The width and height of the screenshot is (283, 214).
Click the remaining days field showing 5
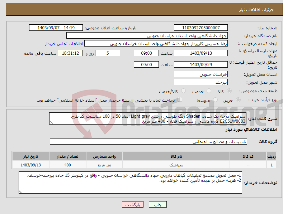108,53
